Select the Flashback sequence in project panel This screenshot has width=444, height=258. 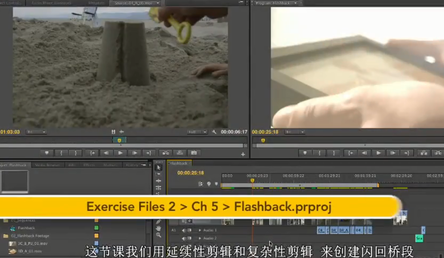[x=26, y=228]
